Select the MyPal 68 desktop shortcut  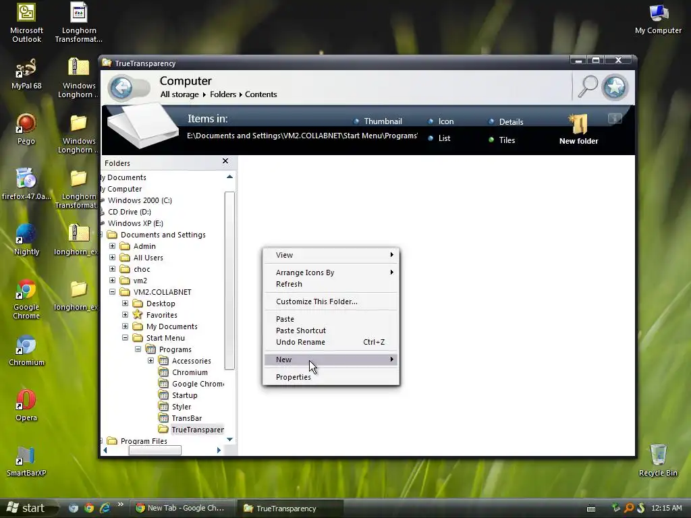(x=26, y=74)
